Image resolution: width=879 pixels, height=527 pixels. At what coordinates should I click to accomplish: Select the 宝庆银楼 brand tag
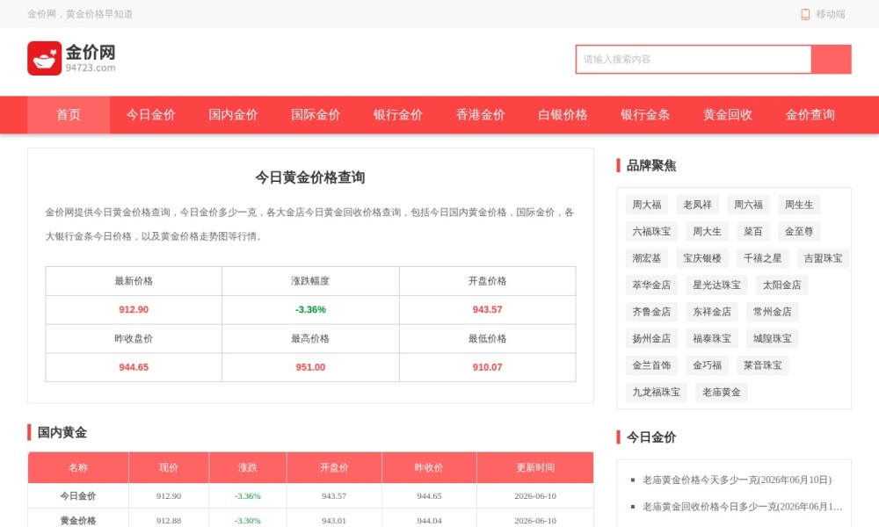702,258
